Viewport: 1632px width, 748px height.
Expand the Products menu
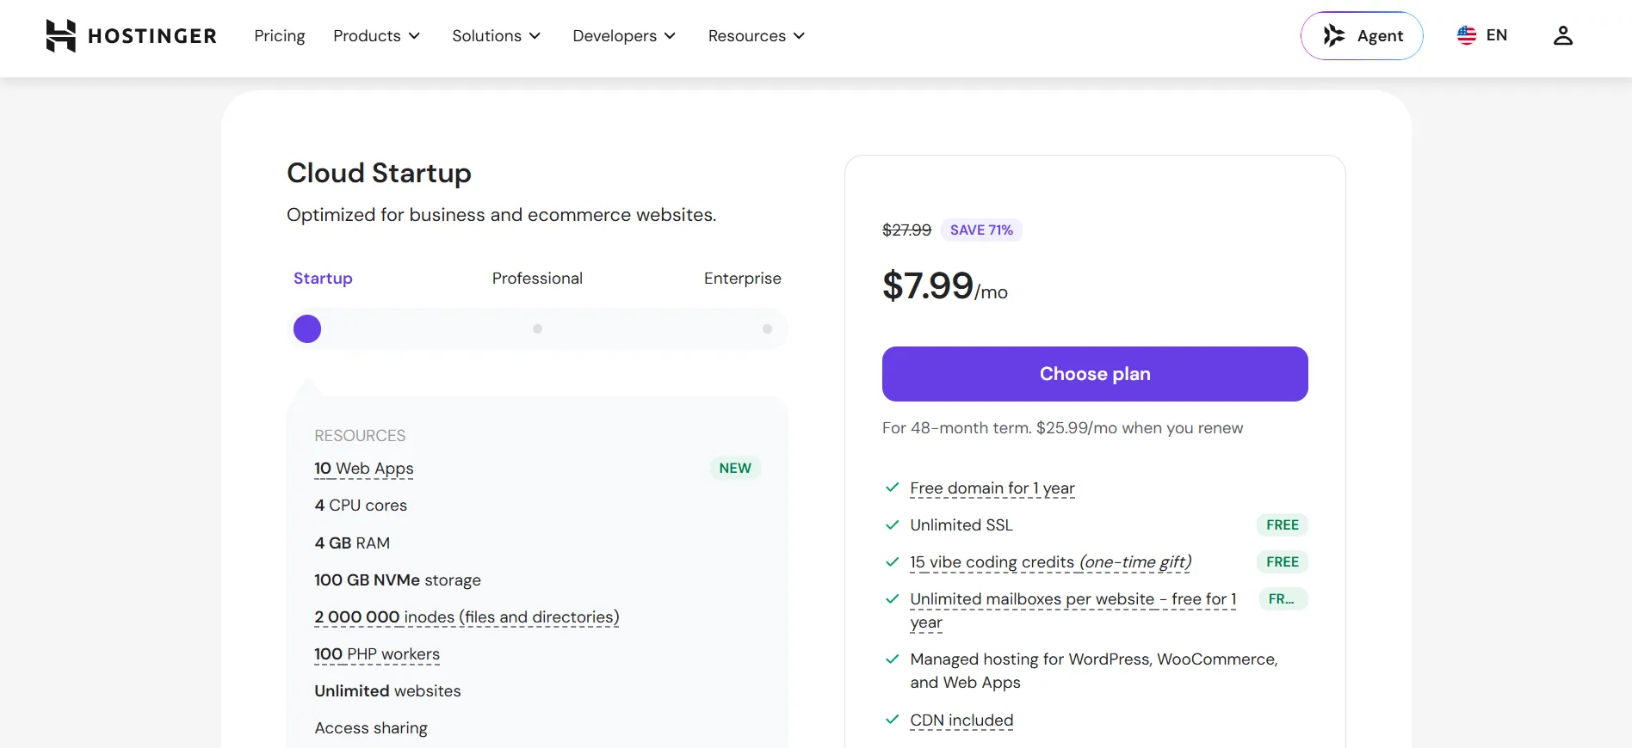(x=377, y=36)
